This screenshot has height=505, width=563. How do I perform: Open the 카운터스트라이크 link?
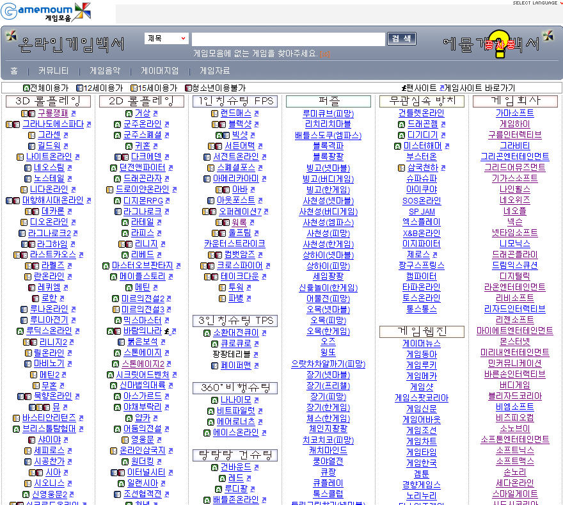click(234, 244)
